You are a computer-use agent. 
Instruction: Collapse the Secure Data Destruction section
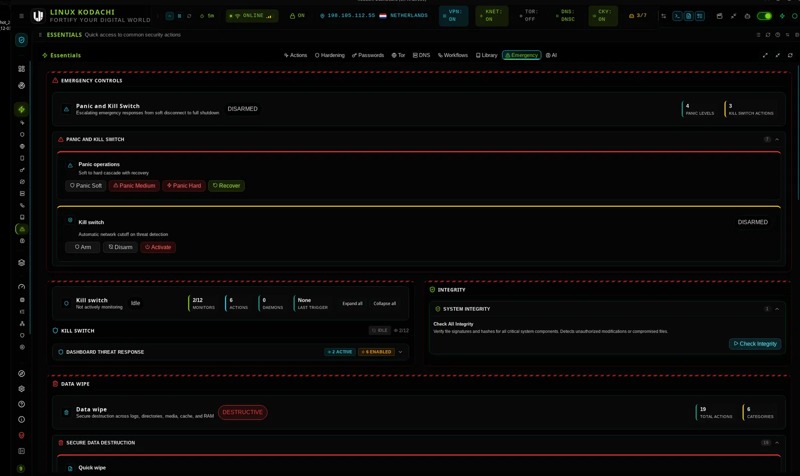pyautogui.click(x=777, y=443)
